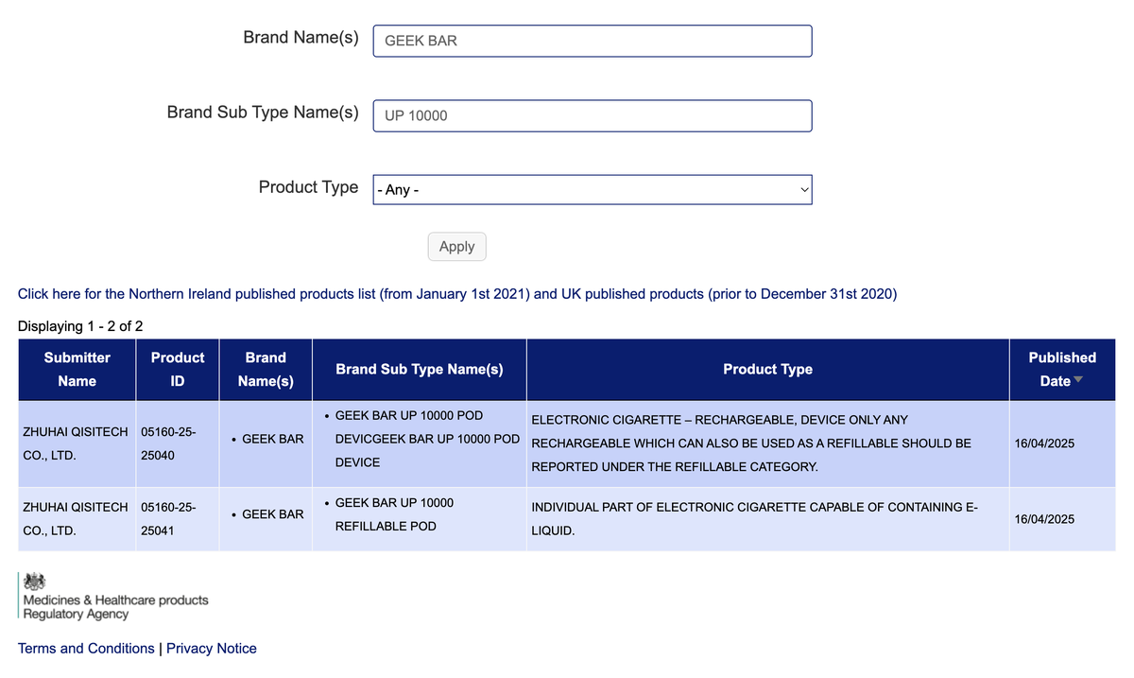Click GEEK BAR brand in the 25040 row
This screenshot has height=678, width=1134.
273,439
